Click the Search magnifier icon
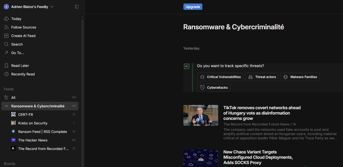Image resolution: width=343 pixels, height=167 pixels. click(x=6, y=44)
